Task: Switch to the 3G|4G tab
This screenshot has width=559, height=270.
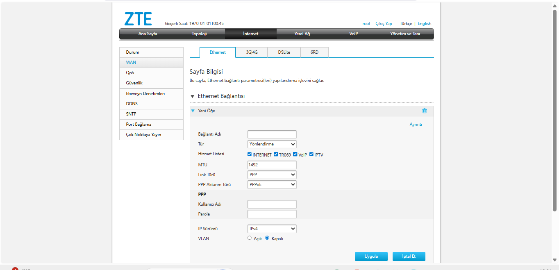Action: pyautogui.click(x=252, y=52)
